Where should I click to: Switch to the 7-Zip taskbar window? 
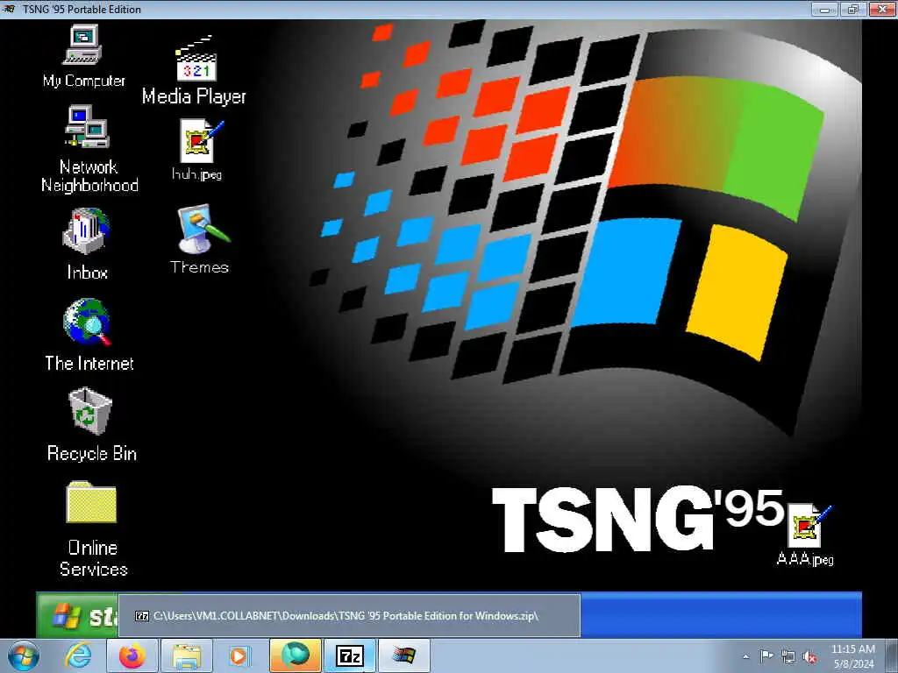[349, 655]
